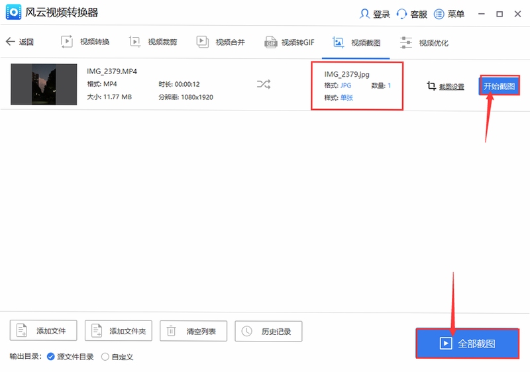Open the 截图设置 settings link
This screenshot has height=372, width=530.
tap(452, 87)
